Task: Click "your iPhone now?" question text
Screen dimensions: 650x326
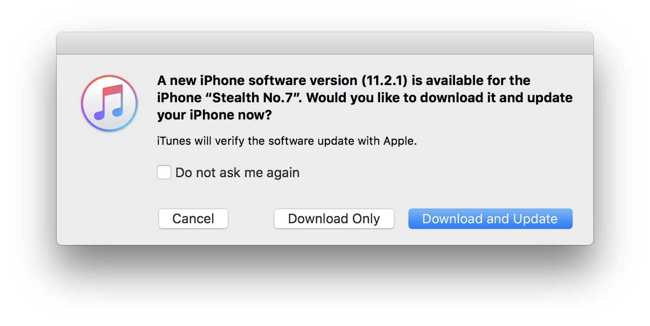Action: [214, 115]
